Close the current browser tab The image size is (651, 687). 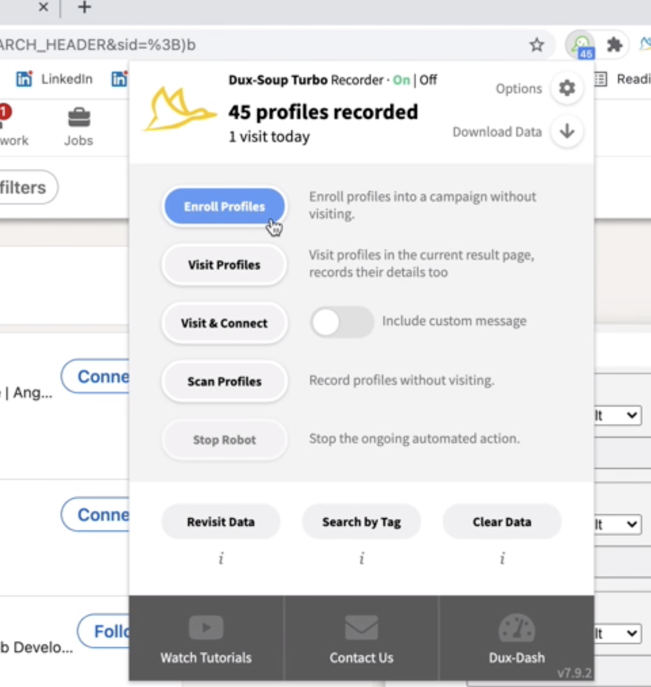[x=43, y=8]
